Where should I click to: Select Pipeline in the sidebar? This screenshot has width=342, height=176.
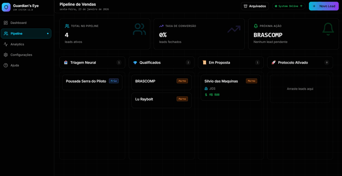(26, 33)
